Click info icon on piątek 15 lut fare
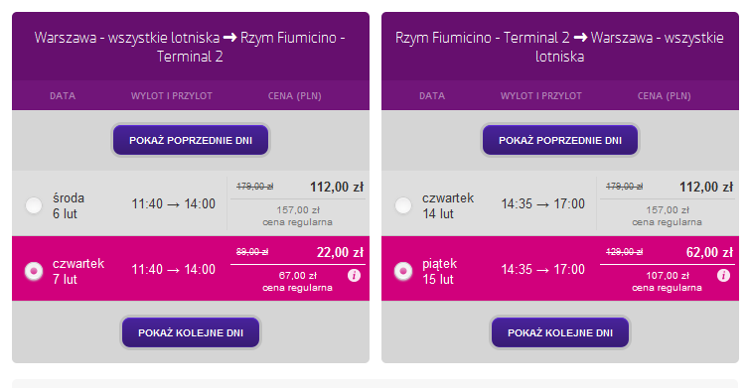Screen dimensions: 749x388 pos(724,275)
